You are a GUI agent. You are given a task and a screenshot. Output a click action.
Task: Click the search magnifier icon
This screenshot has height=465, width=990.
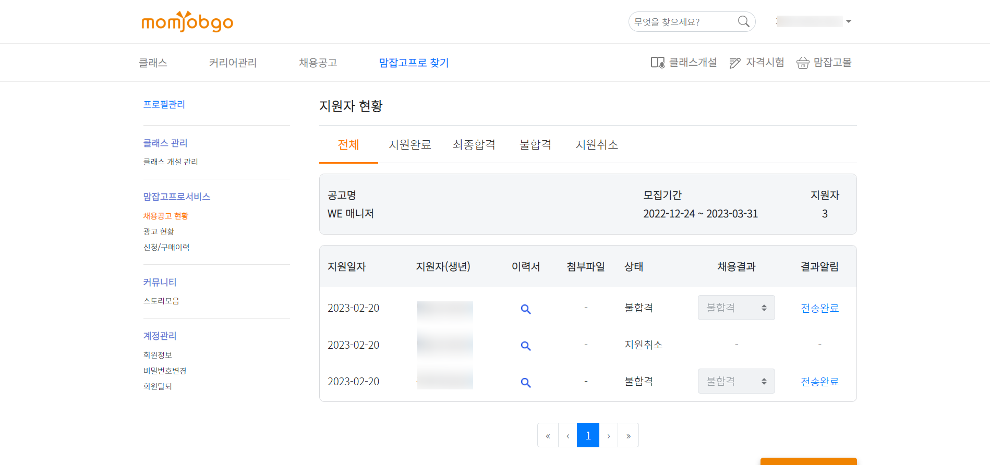click(x=743, y=21)
